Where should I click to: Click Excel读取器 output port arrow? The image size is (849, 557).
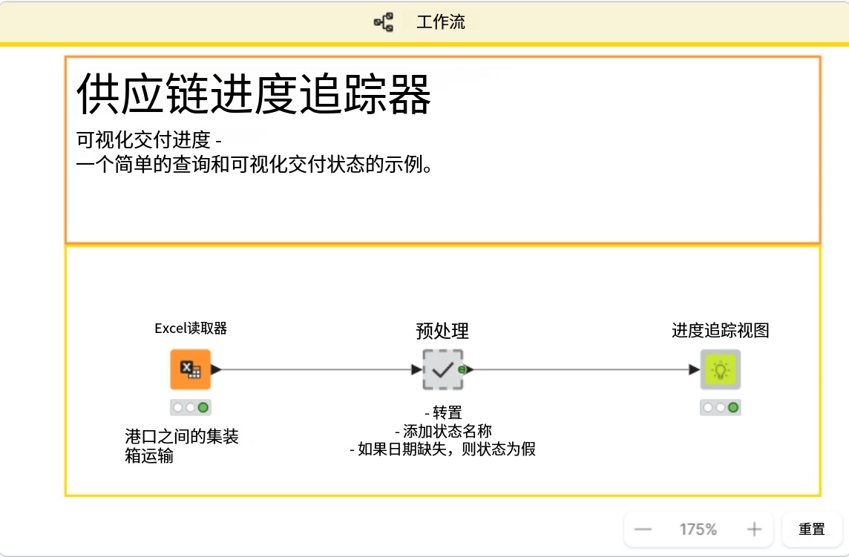216,369
